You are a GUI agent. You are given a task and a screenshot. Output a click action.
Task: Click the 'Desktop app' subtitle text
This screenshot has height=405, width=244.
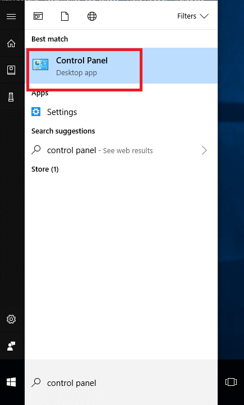coord(76,73)
